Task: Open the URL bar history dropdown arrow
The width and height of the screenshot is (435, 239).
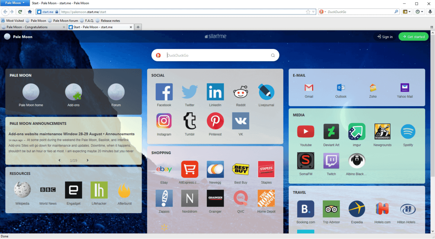Action: (x=313, y=12)
